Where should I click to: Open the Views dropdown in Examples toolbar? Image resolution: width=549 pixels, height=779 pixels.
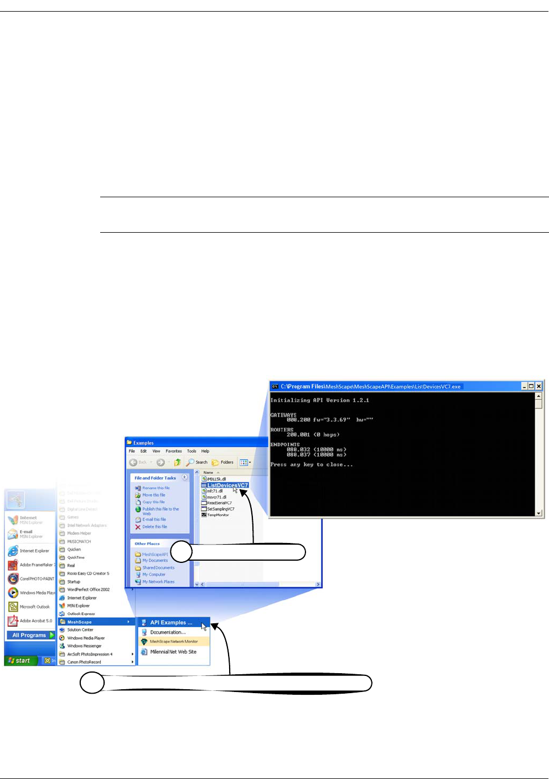coord(245,462)
